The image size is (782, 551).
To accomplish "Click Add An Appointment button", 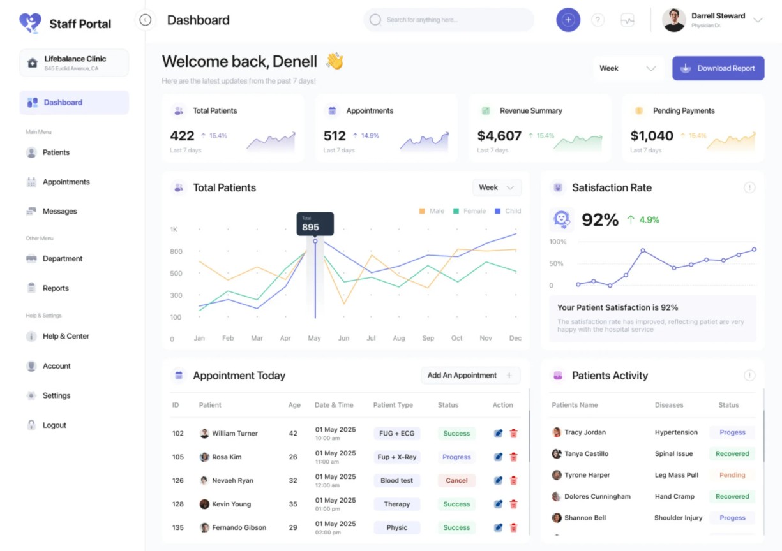I will [470, 376].
